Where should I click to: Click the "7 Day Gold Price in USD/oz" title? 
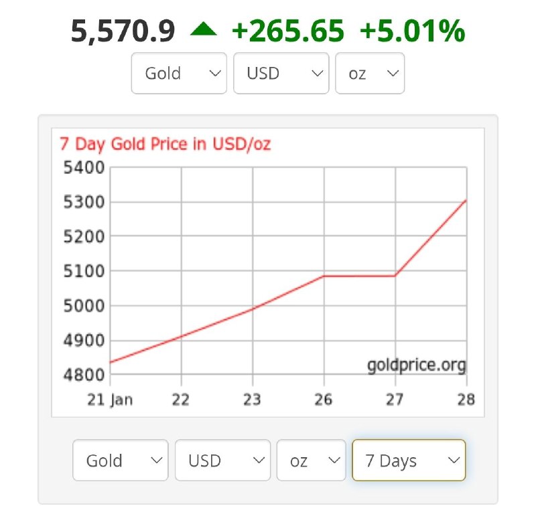click(x=165, y=143)
